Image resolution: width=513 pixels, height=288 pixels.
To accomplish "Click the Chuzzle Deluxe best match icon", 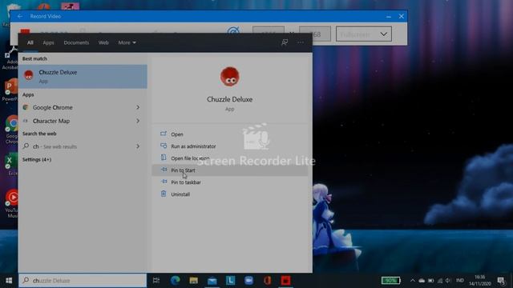I will (29, 75).
